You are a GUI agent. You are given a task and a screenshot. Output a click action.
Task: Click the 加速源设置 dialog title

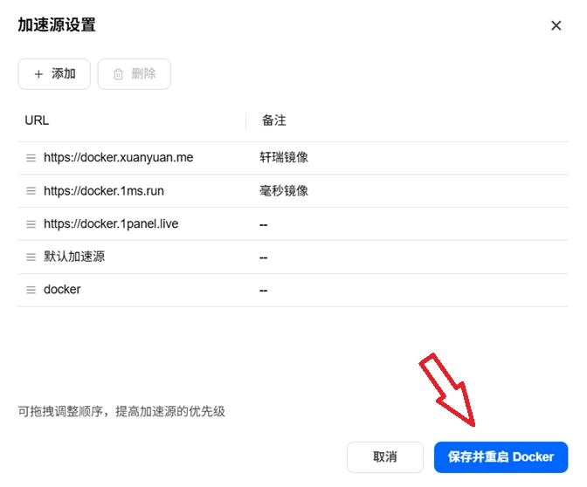(57, 25)
